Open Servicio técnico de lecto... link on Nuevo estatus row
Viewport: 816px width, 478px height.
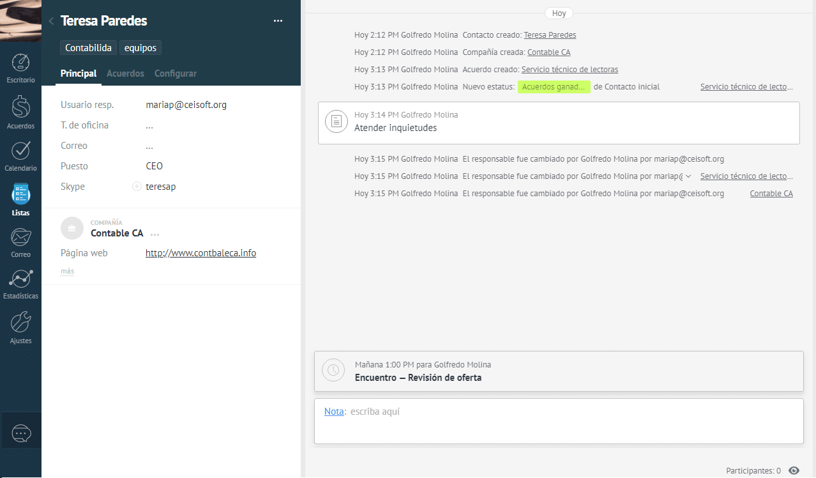click(746, 86)
